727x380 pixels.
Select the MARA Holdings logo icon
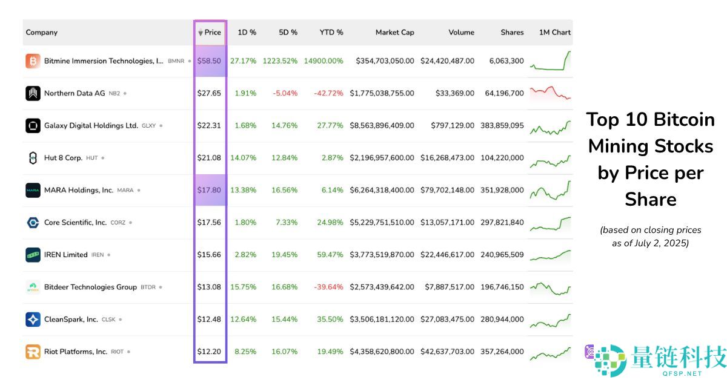point(32,190)
